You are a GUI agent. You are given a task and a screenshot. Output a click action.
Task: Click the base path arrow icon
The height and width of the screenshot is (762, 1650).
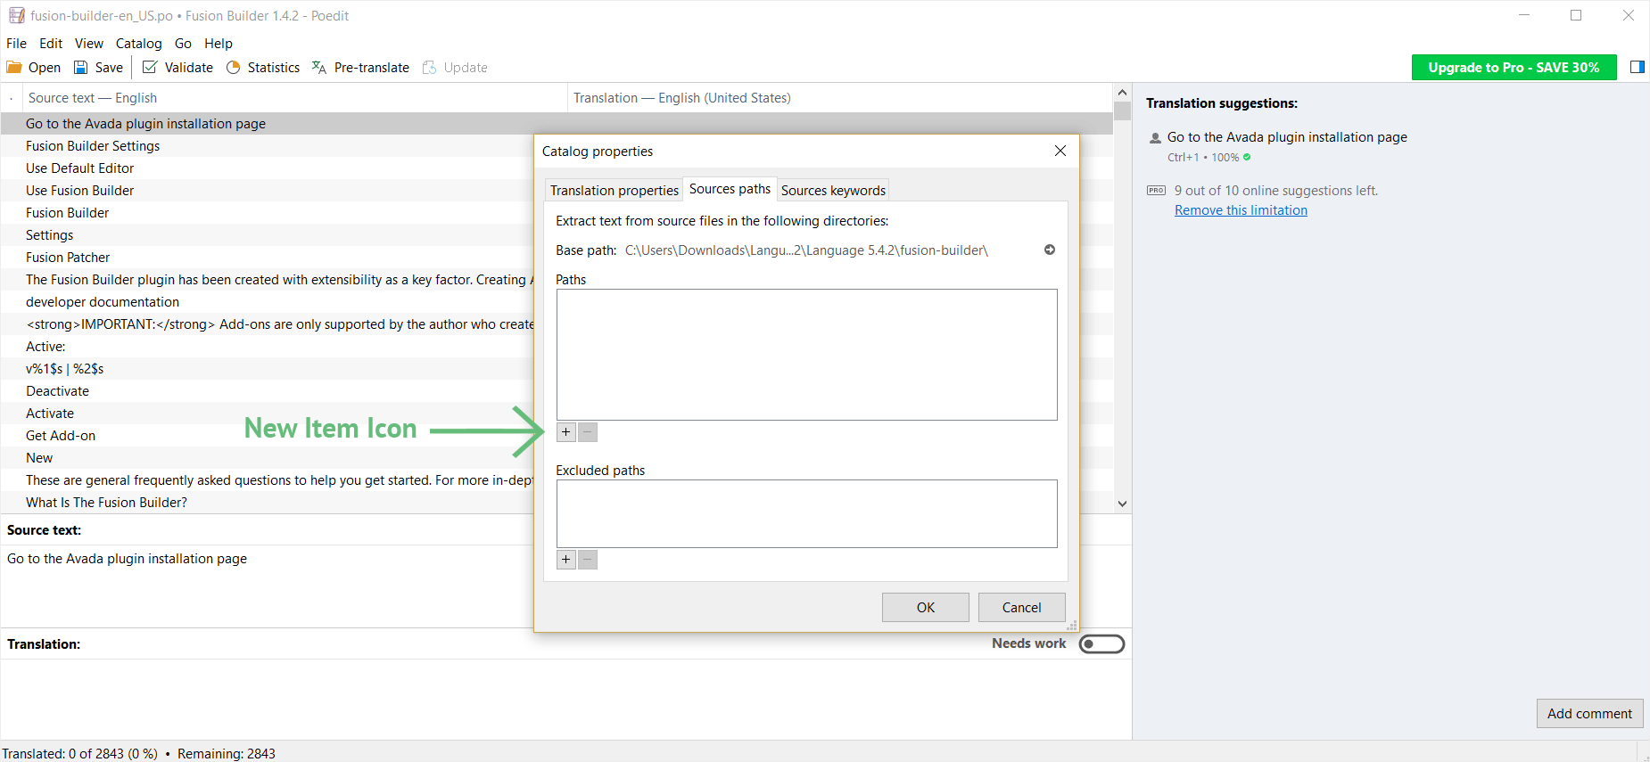(1050, 250)
